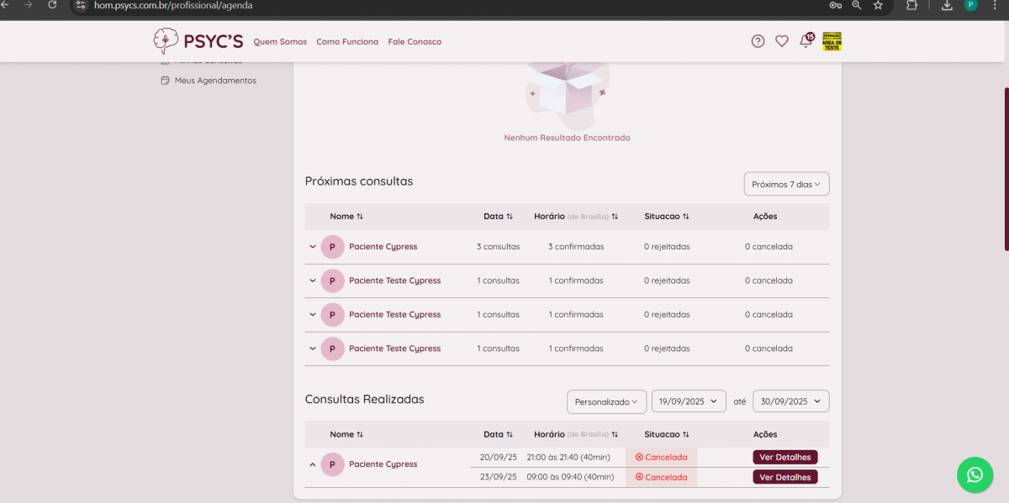Open the Personalizado period dropdown
The height and width of the screenshot is (503, 1009).
[606, 401]
